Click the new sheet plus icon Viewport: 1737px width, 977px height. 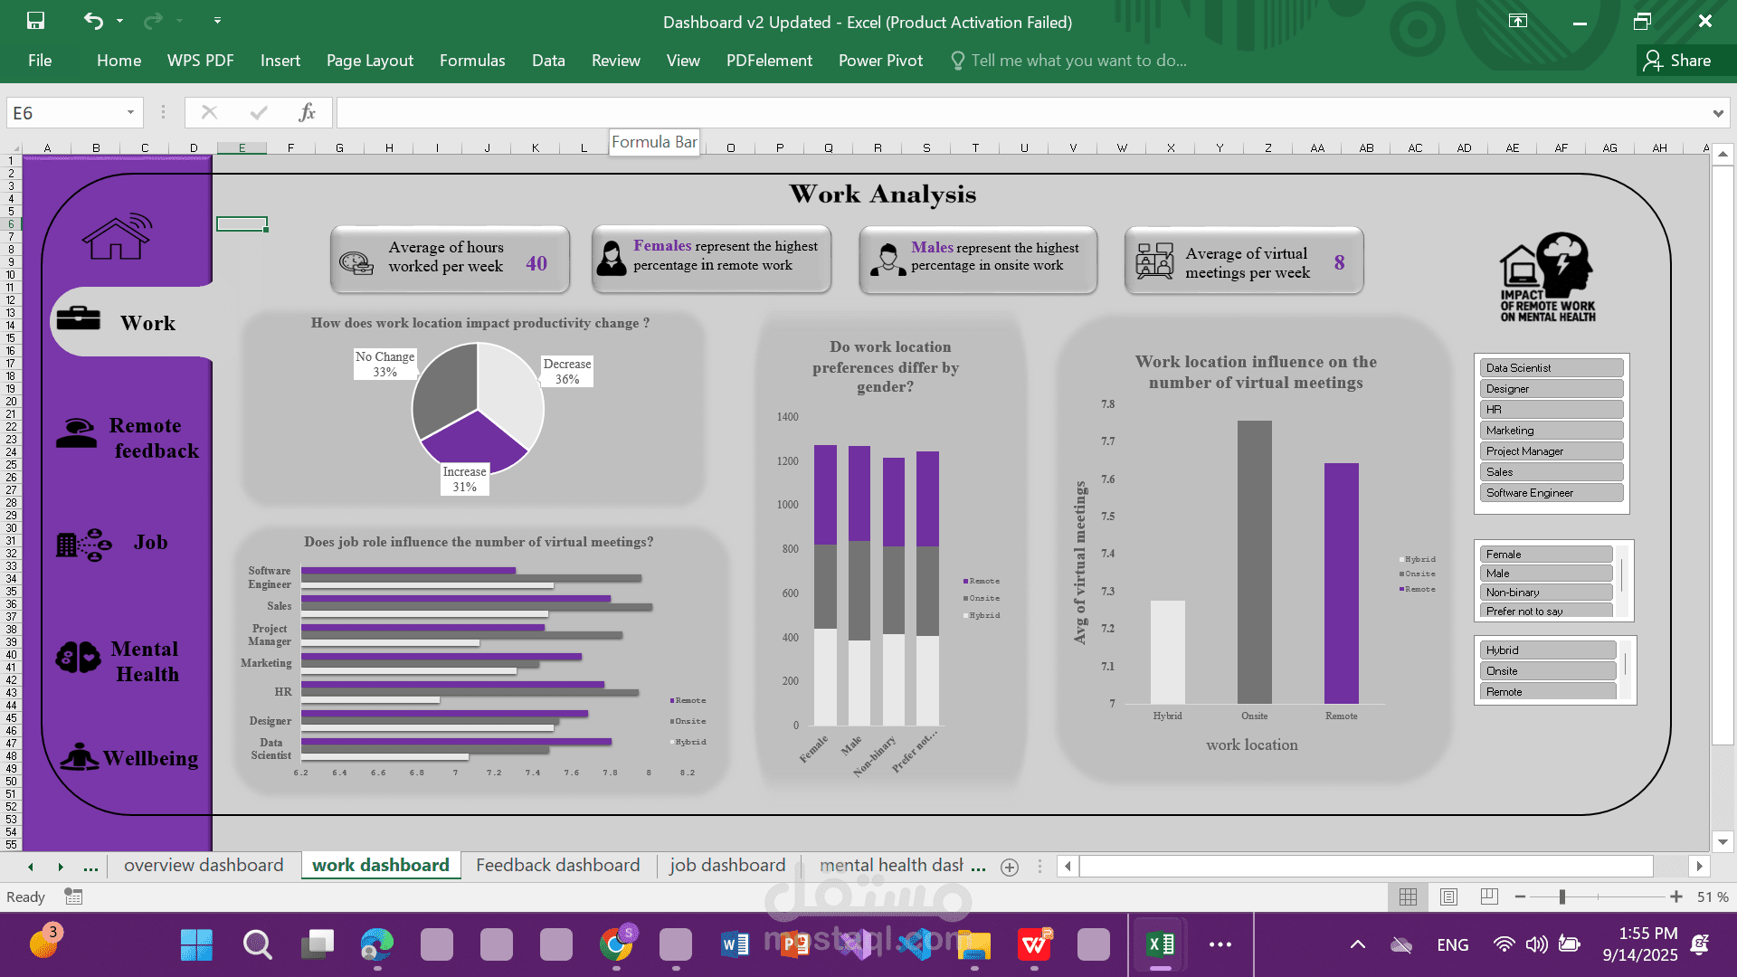(1010, 867)
